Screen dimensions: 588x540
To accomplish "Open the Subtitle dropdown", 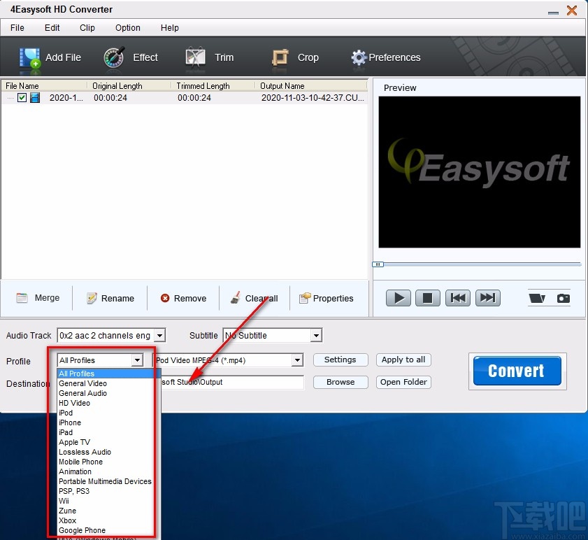I will tap(315, 335).
